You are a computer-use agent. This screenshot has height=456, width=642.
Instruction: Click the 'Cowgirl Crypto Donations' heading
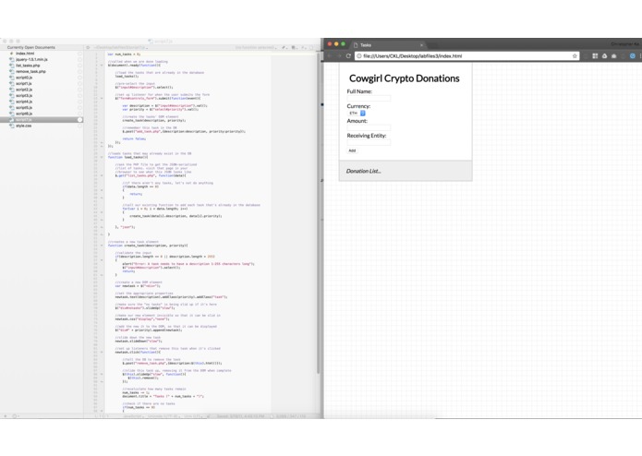(x=404, y=78)
